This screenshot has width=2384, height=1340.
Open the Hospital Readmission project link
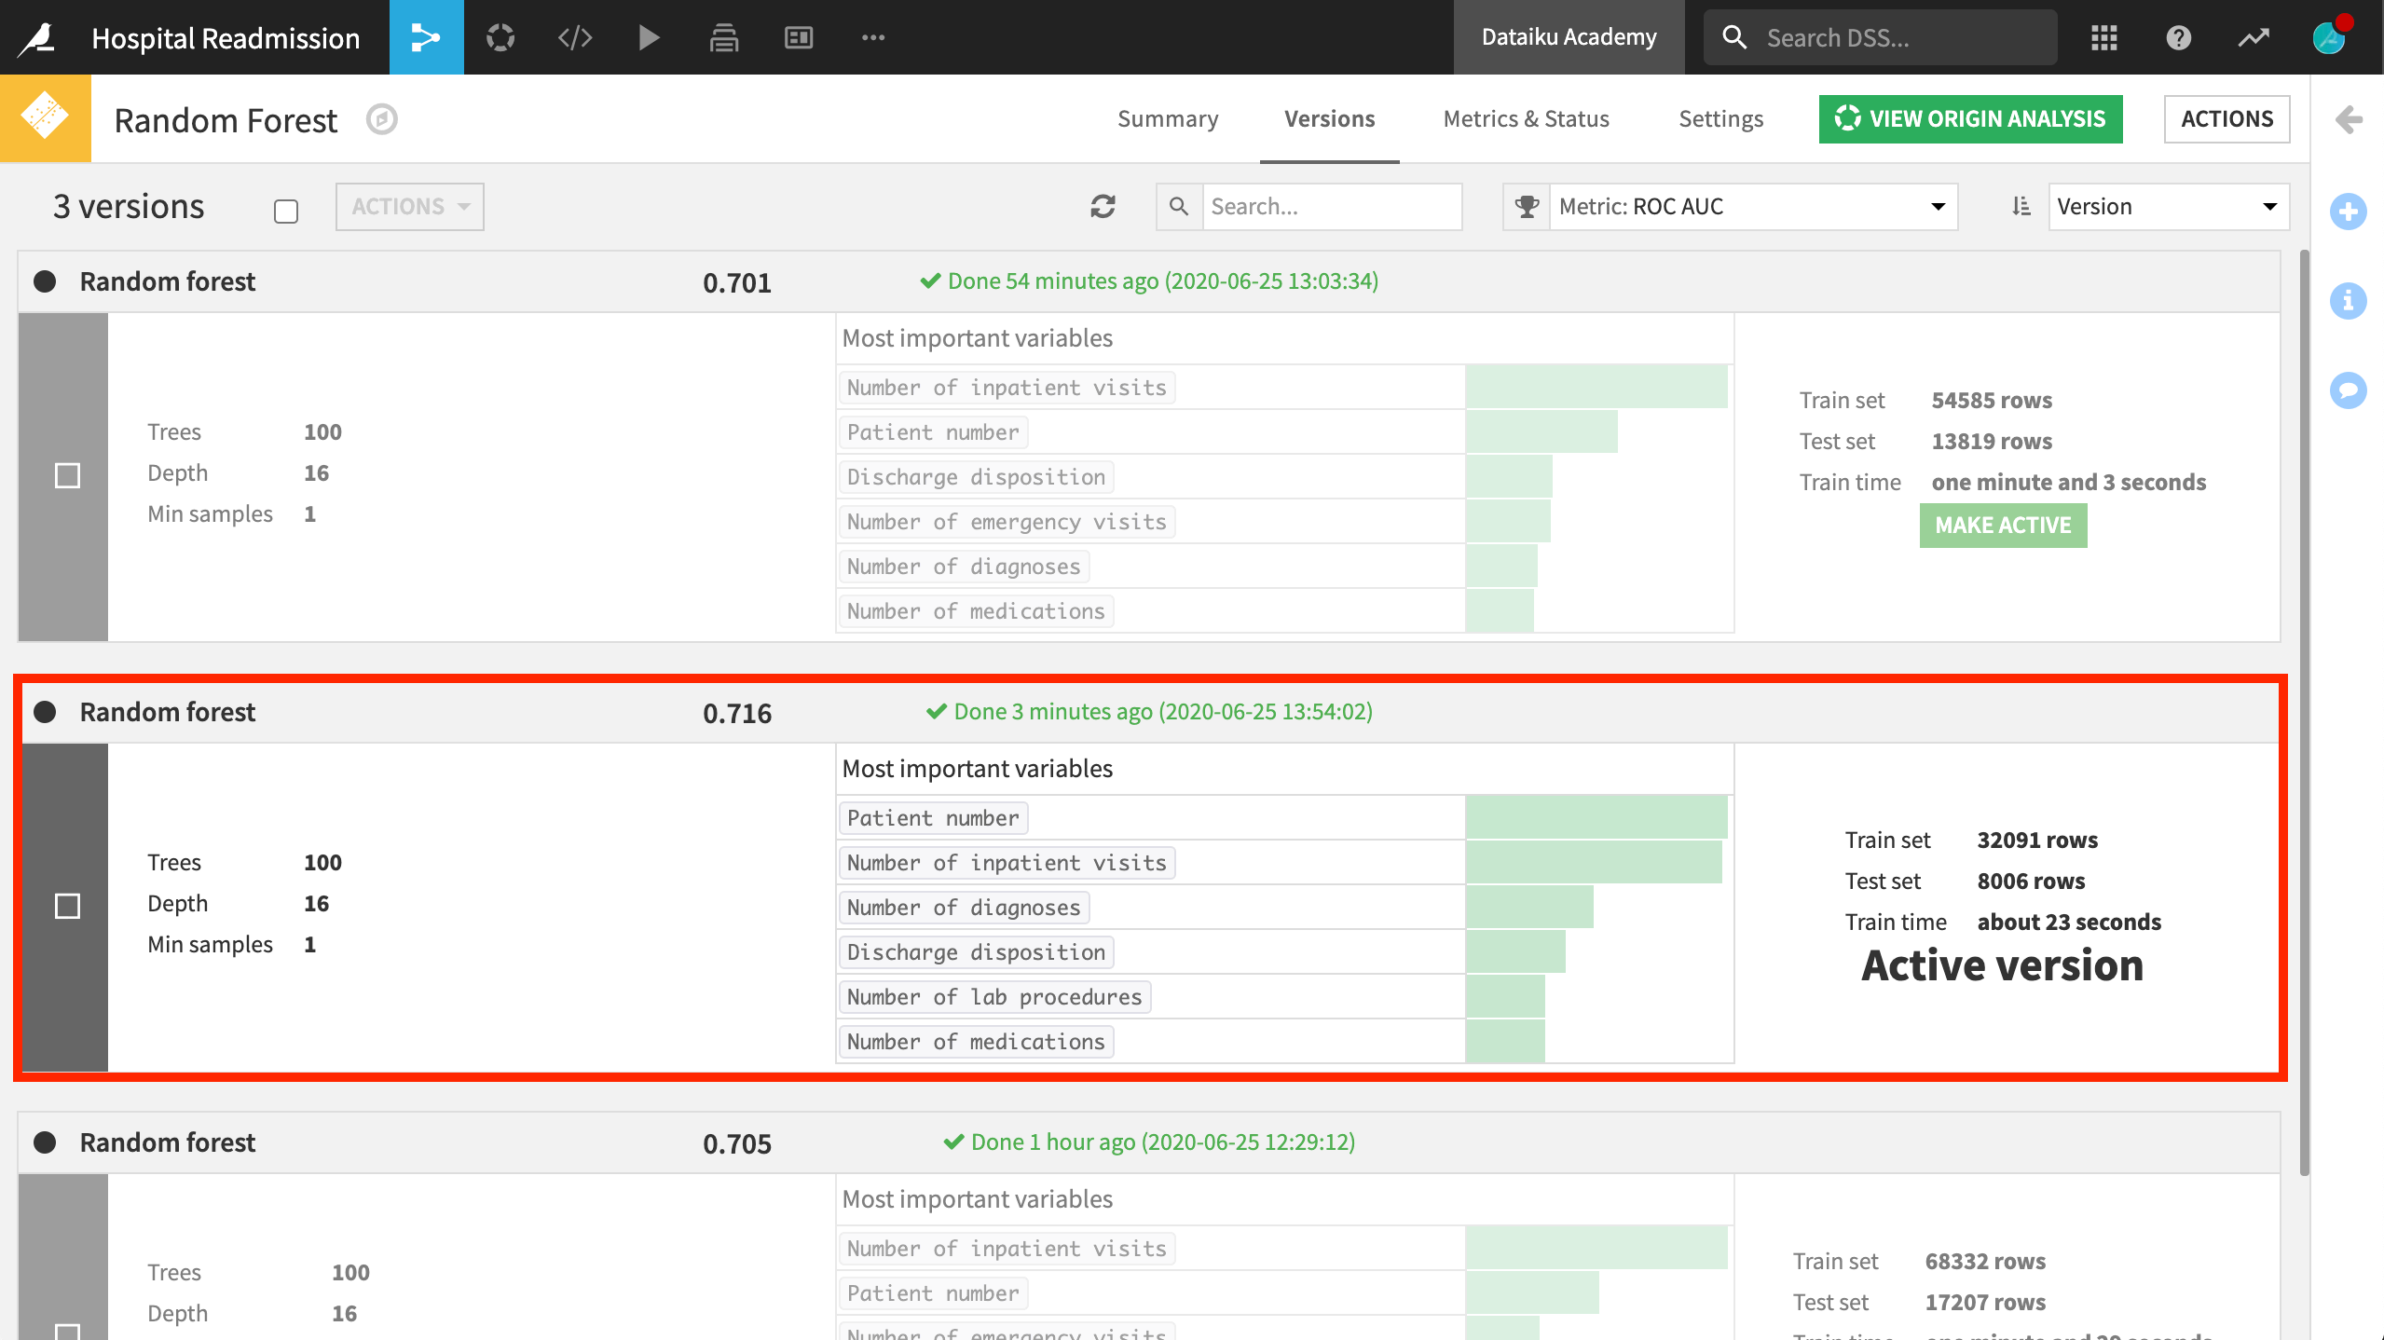coord(226,37)
